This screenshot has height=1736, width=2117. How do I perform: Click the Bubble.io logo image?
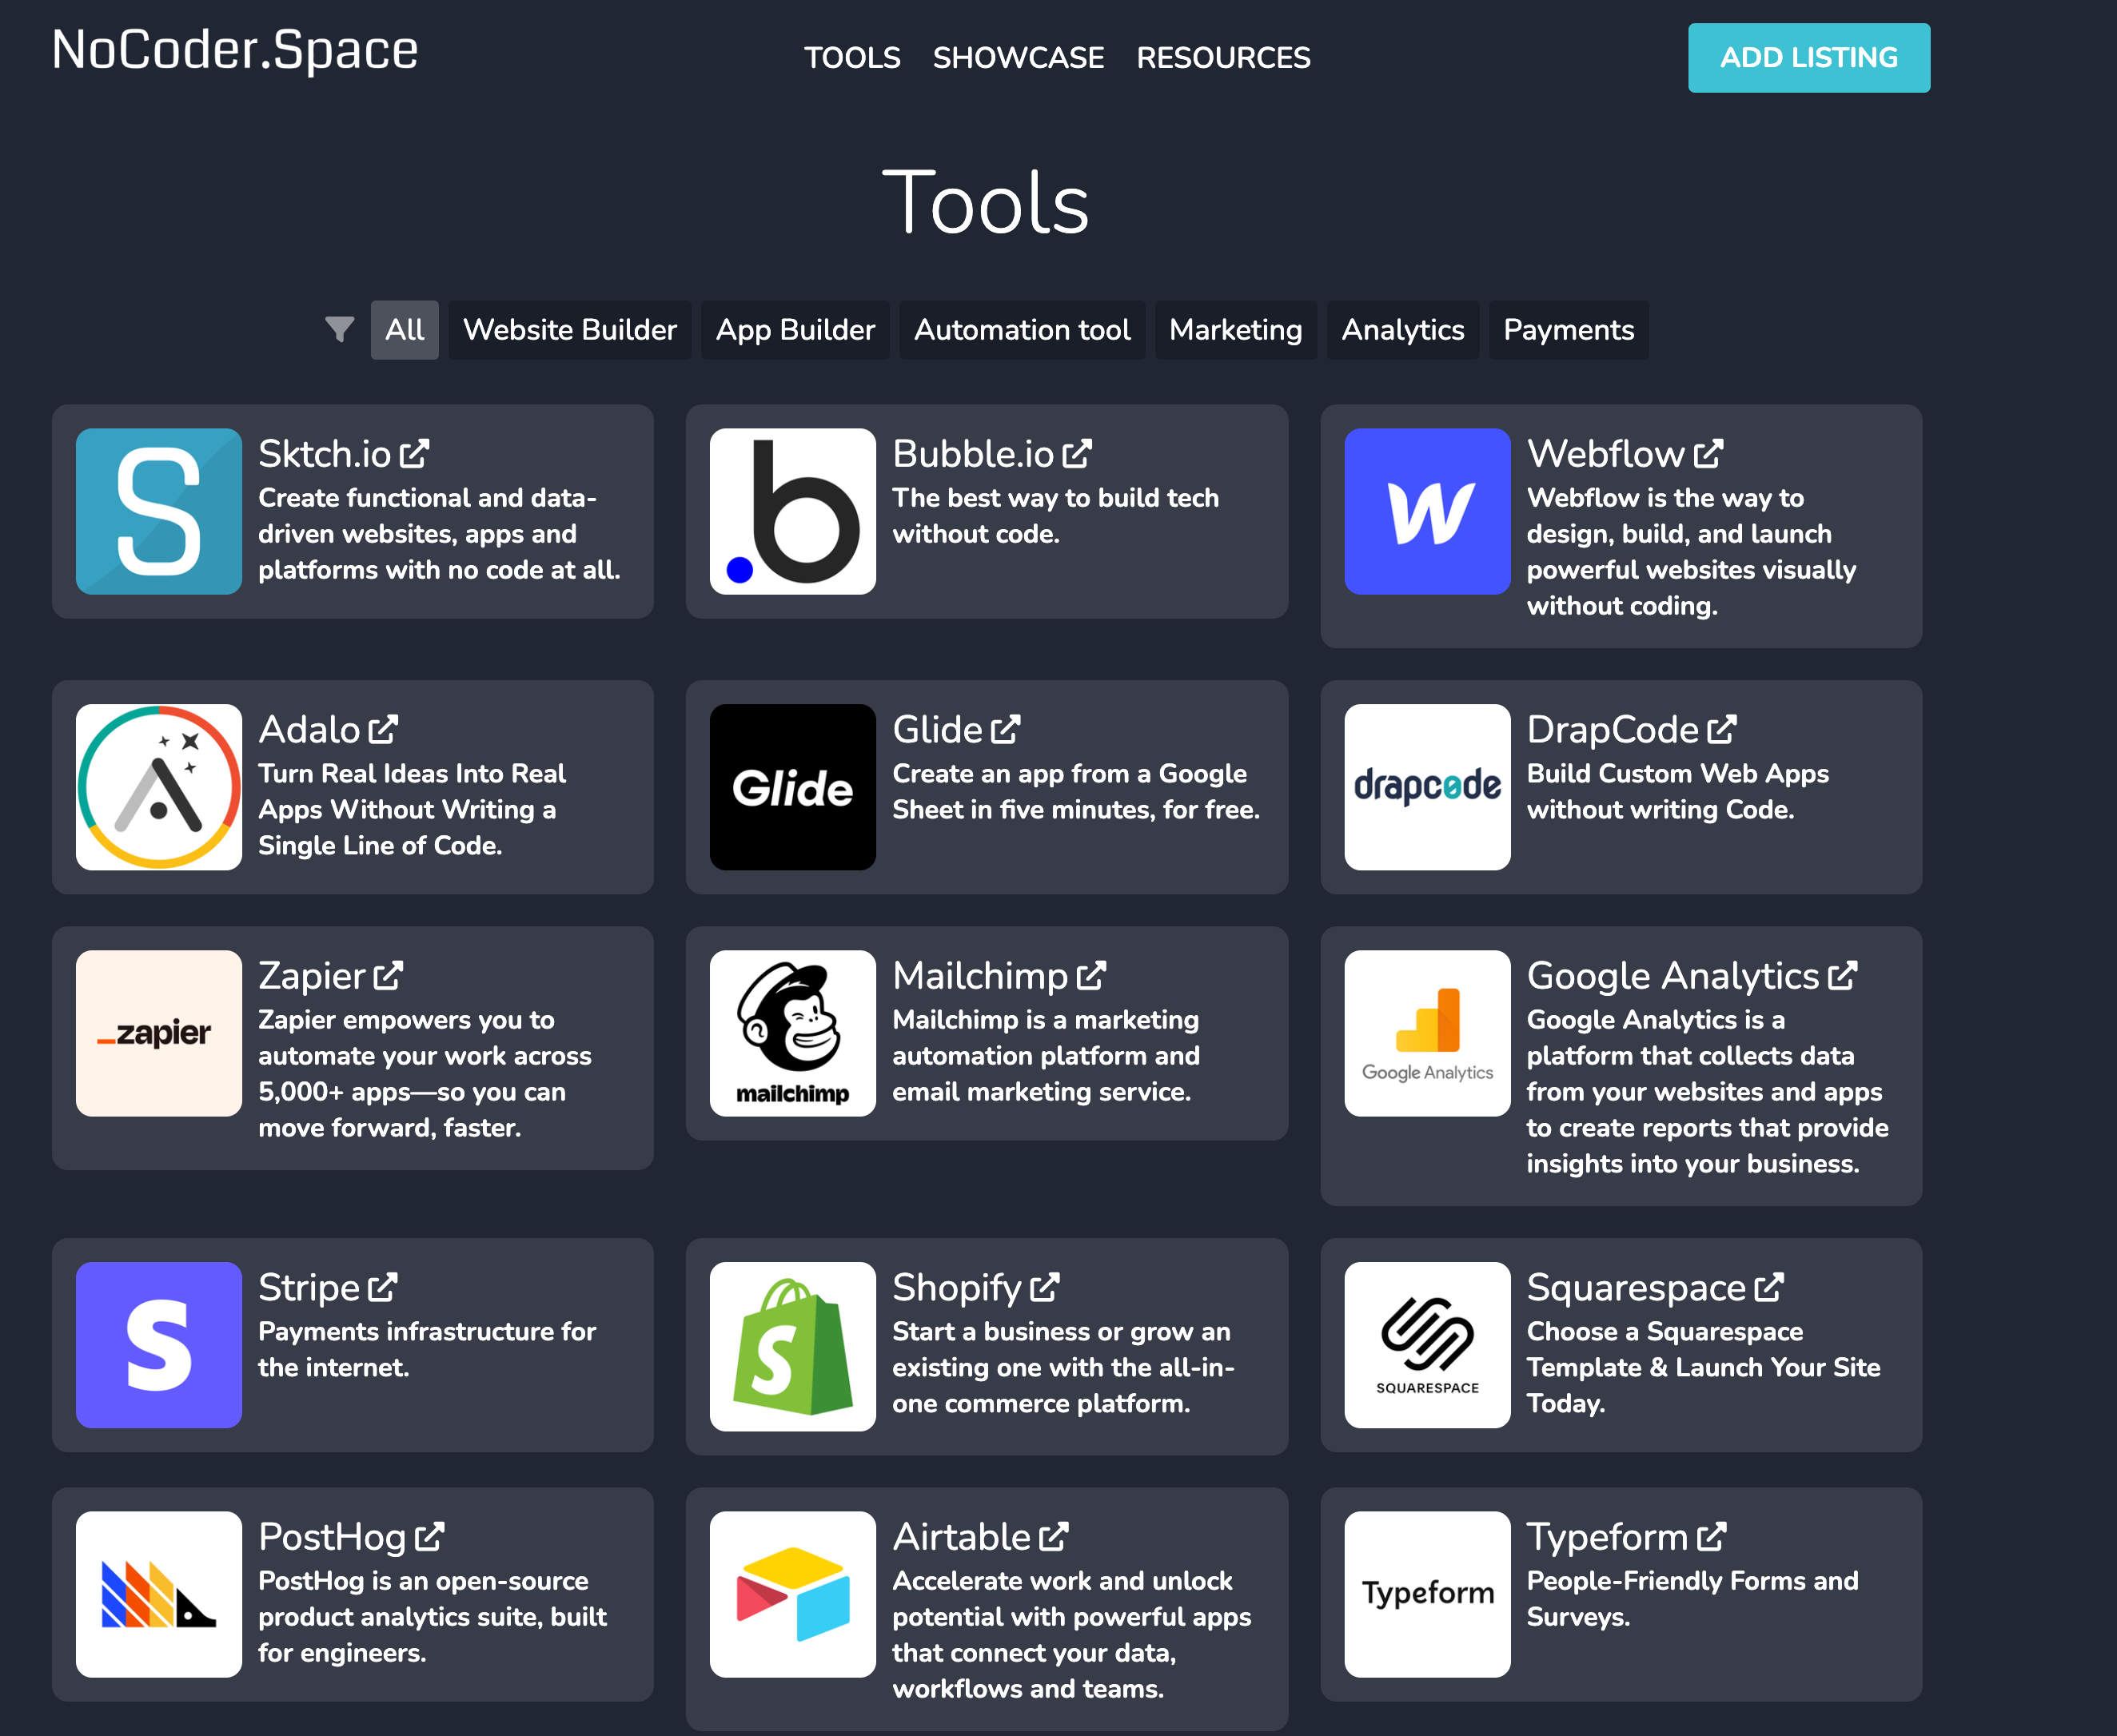(x=793, y=512)
